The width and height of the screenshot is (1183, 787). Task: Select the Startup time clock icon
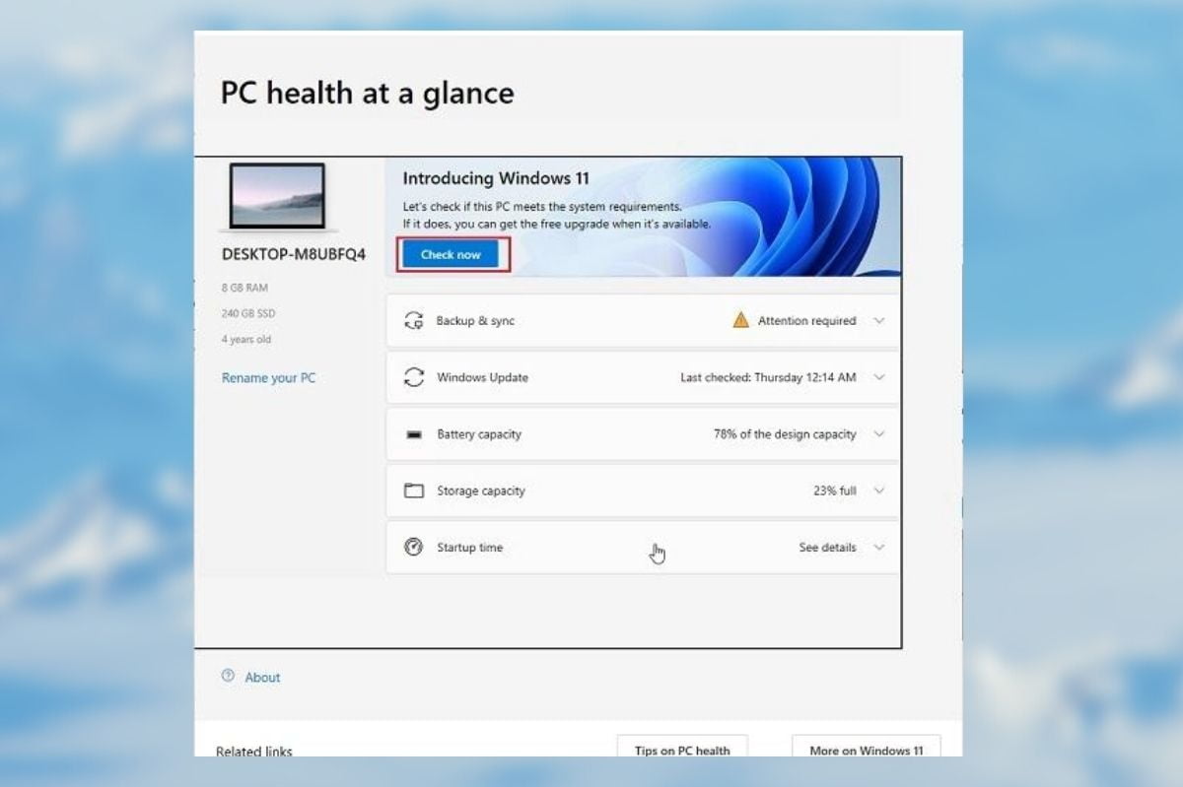coord(414,548)
